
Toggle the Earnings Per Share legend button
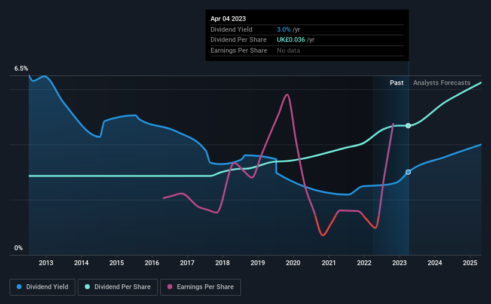pyautogui.click(x=200, y=287)
